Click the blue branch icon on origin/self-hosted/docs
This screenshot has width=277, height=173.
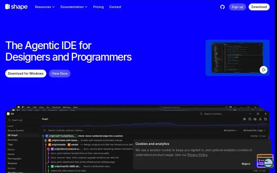point(47,136)
